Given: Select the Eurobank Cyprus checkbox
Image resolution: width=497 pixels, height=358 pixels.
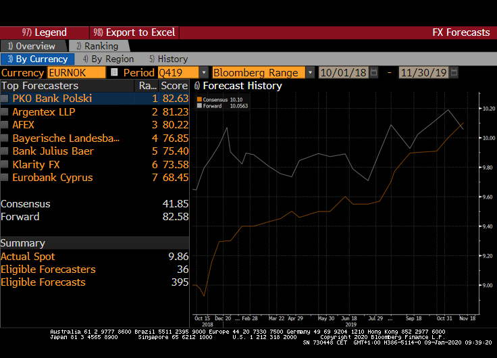Looking at the screenshot, I should click(5, 178).
